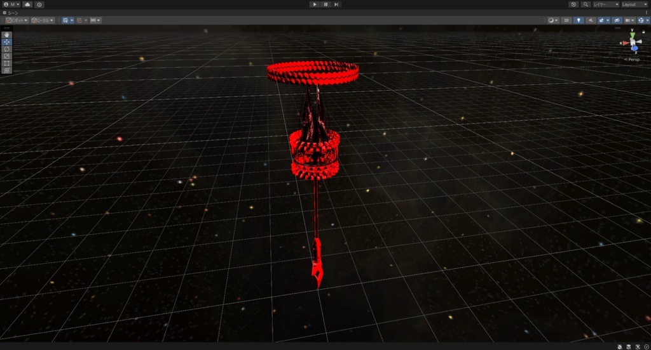Open gizmos options dropdown arrow

click(647, 20)
